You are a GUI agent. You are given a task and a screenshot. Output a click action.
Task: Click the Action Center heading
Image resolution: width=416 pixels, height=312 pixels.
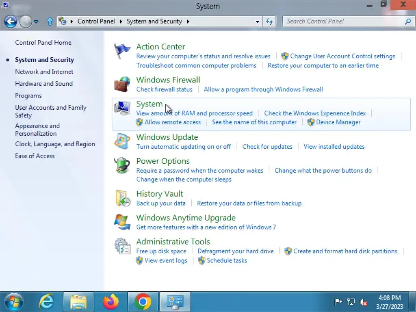(x=160, y=46)
